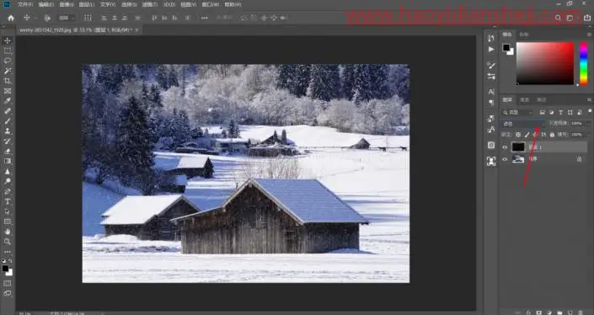The image size is (594, 315).
Task: Hide the top layer using its eye icon
Action: click(x=505, y=147)
